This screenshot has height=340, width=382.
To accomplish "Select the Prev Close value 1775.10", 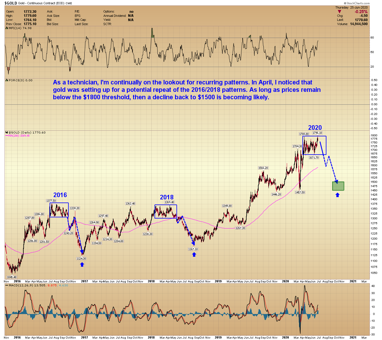I will coord(30,24).
